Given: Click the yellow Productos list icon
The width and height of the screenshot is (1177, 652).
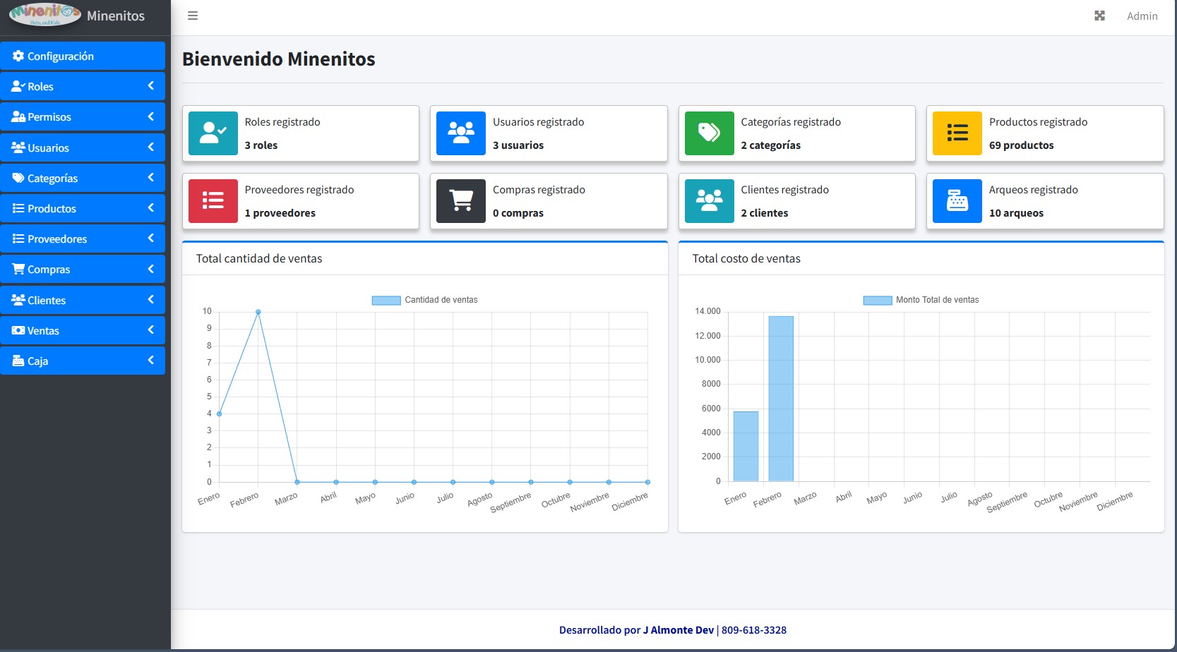Looking at the screenshot, I should (x=957, y=133).
